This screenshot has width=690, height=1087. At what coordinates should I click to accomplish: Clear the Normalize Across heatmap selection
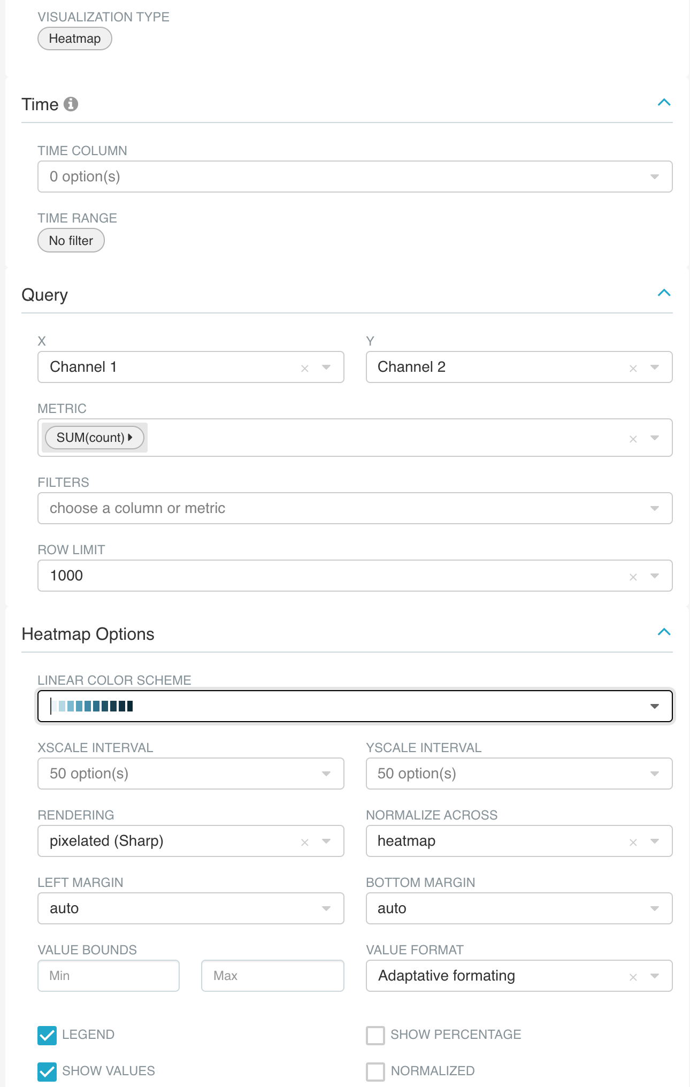pos(633,842)
